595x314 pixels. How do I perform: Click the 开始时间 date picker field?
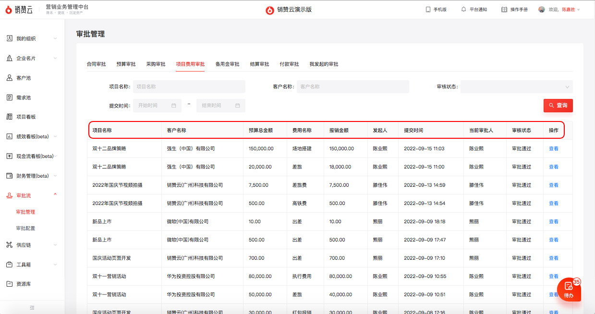click(x=157, y=106)
